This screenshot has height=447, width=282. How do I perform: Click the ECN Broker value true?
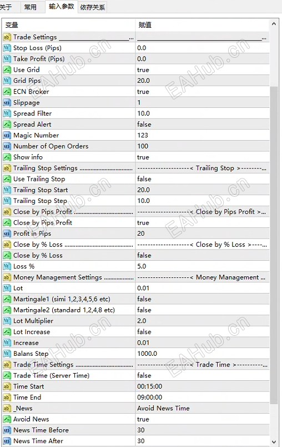click(143, 92)
